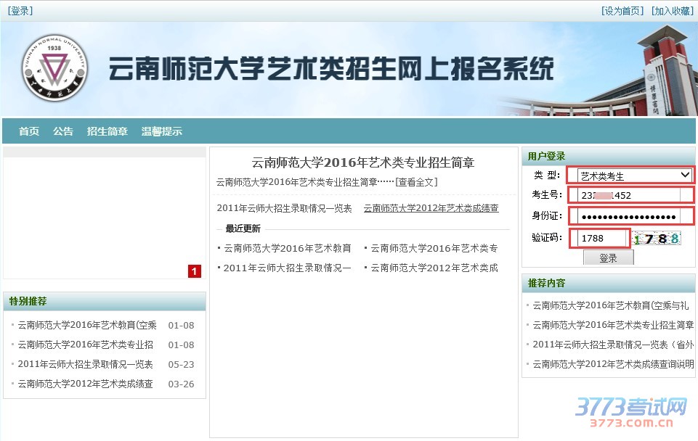Click the 设为首页 link
The image size is (698, 441).
pyautogui.click(x=622, y=11)
